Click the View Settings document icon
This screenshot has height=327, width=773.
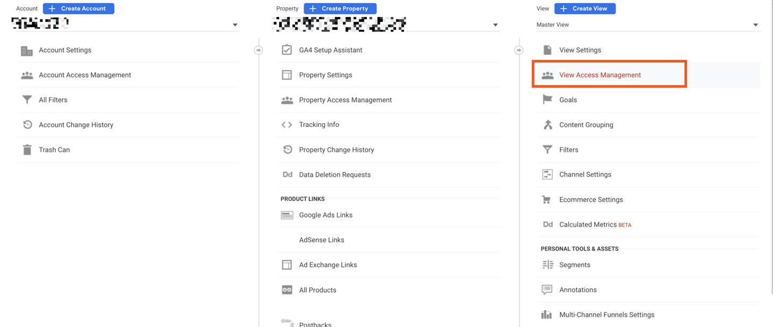click(547, 50)
